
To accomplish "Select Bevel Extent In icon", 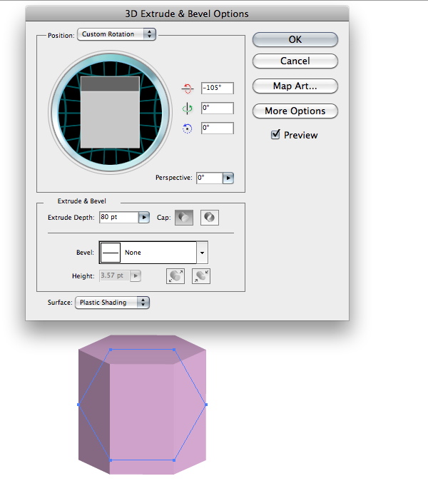I will [x=201, y=276].
